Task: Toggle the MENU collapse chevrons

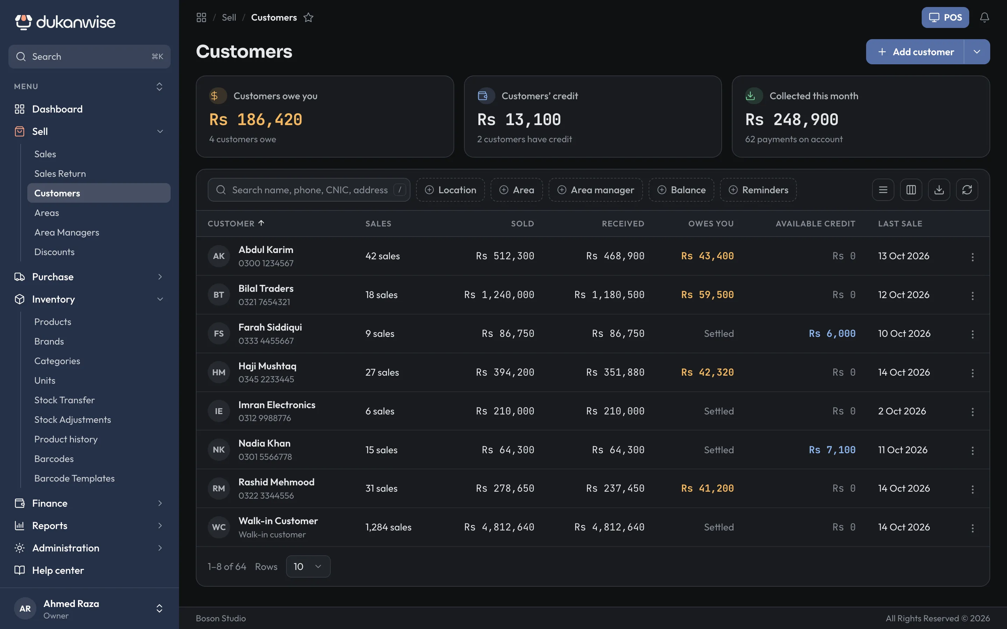Action: coord(159,87)
